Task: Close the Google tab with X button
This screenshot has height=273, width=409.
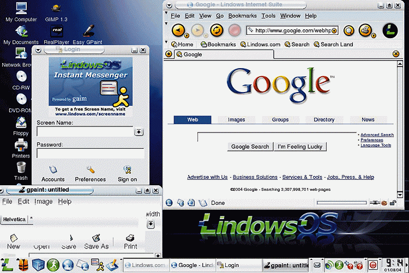Action: (396, 54)
